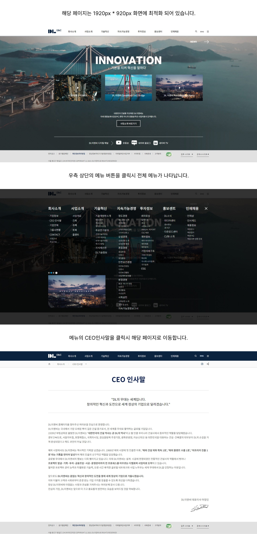Select 플랜트 under 사업소개 in the overlay
Image resolution: width=257 pixels, height=534 pixels.
click(x=75, y=234)
